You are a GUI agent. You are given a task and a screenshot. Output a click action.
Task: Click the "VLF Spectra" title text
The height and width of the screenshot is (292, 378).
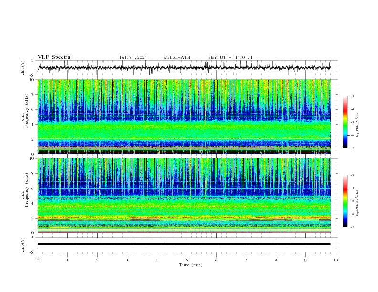click(54, 57)
